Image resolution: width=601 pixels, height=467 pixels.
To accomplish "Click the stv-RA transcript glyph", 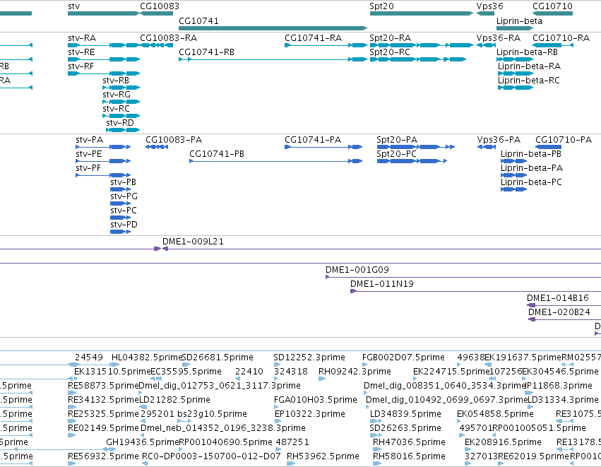I will pos(104,45).
